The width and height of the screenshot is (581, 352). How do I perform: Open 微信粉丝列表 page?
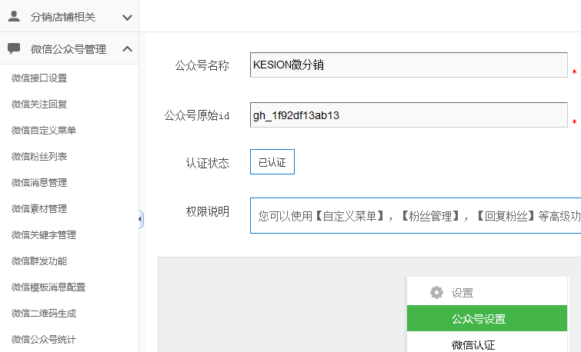[x=39, y=156]
